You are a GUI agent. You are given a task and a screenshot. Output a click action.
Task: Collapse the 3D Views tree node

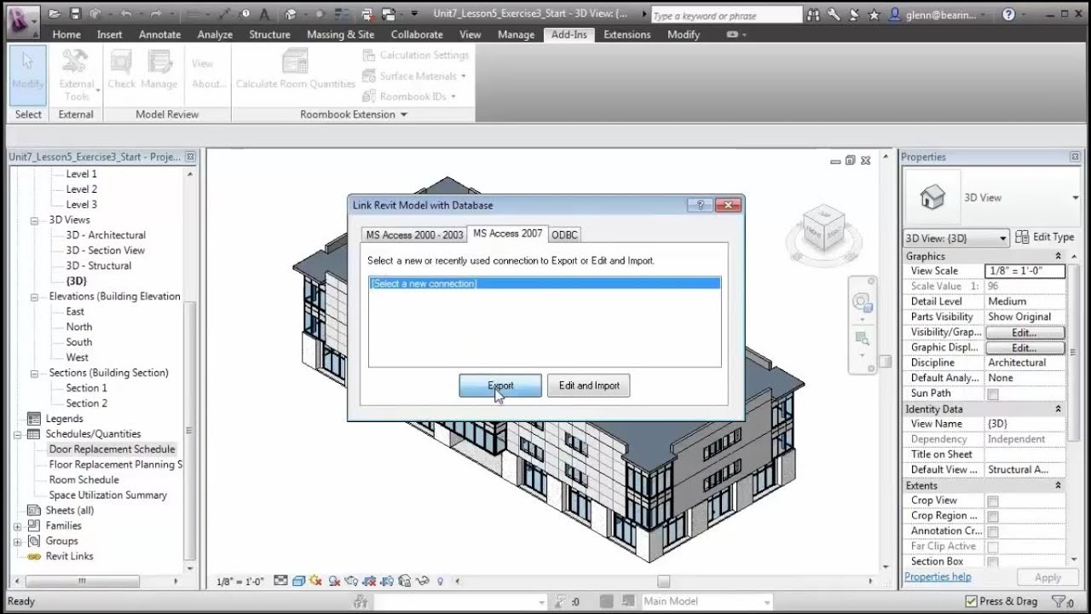tap(35, 220)
